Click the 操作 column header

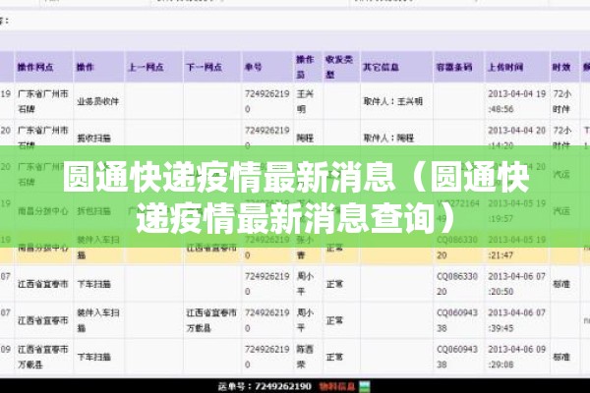point(85,68)
